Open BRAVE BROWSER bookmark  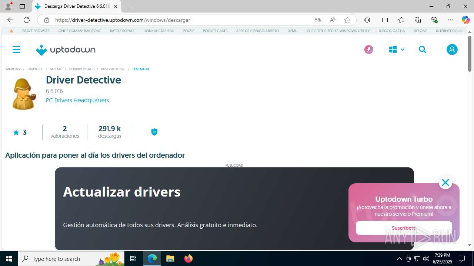tap(36, 31)
